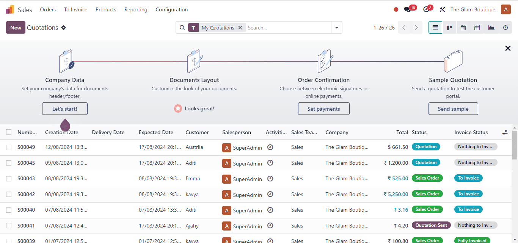
Task: Open the Configuration menu
Action: tap(171, 9)
